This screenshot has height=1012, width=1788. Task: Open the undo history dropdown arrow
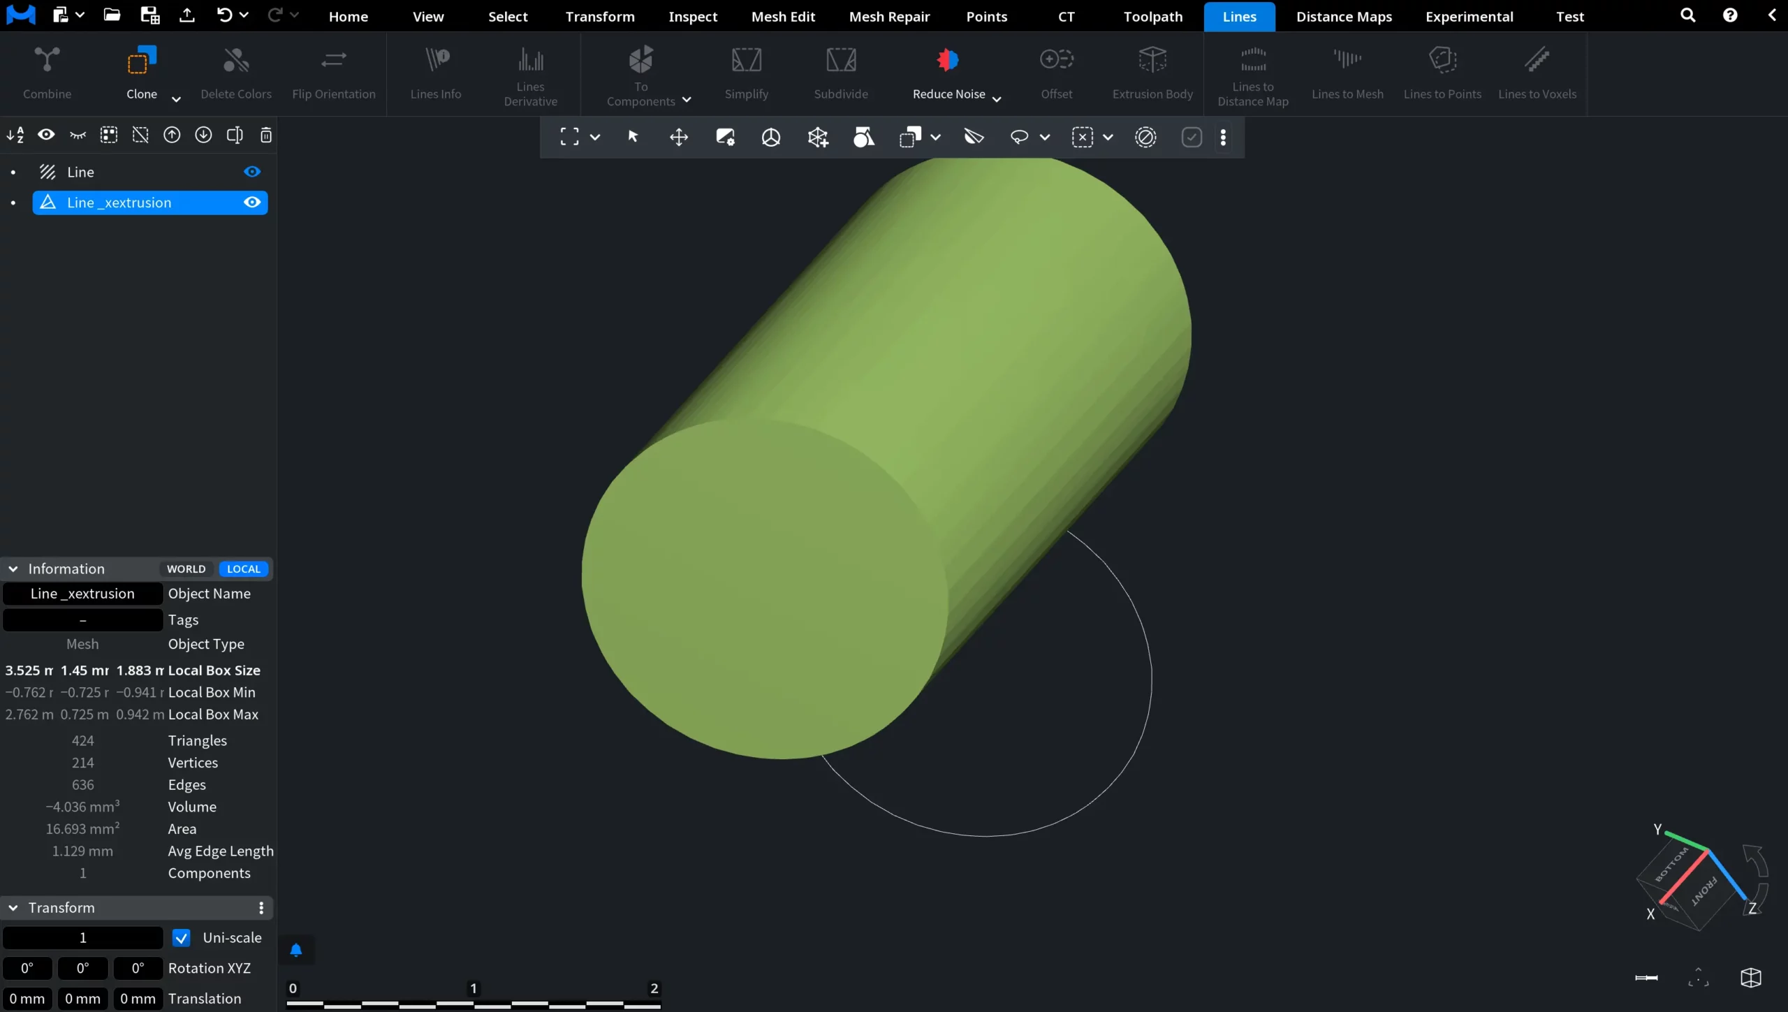pos(244,15)
